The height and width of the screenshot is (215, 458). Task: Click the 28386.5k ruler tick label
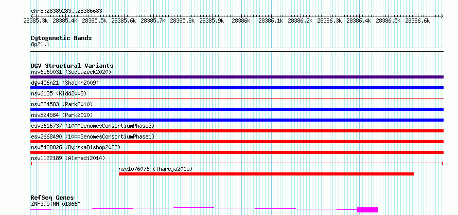(388, 21)
